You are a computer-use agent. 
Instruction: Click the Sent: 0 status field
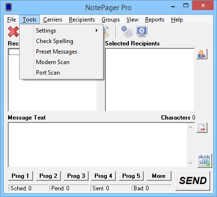point(110,188)
